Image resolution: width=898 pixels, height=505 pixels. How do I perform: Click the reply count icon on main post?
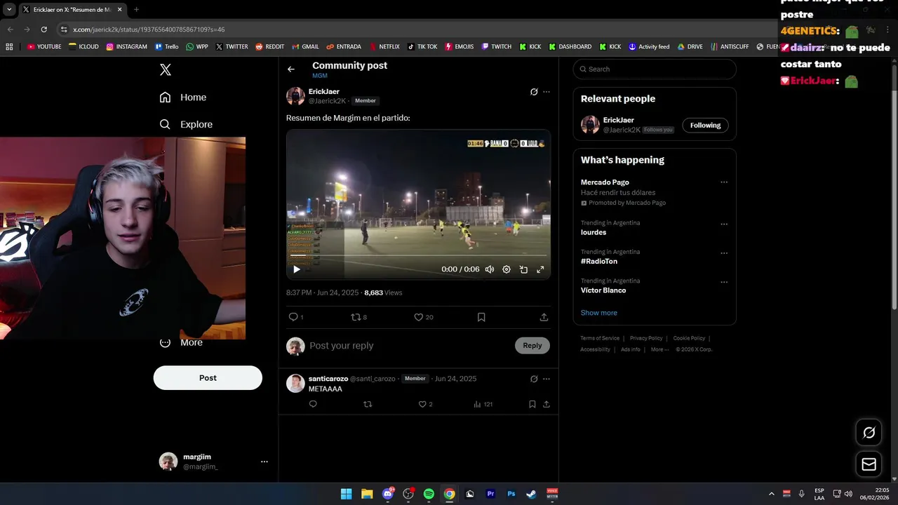pos(293,317)
